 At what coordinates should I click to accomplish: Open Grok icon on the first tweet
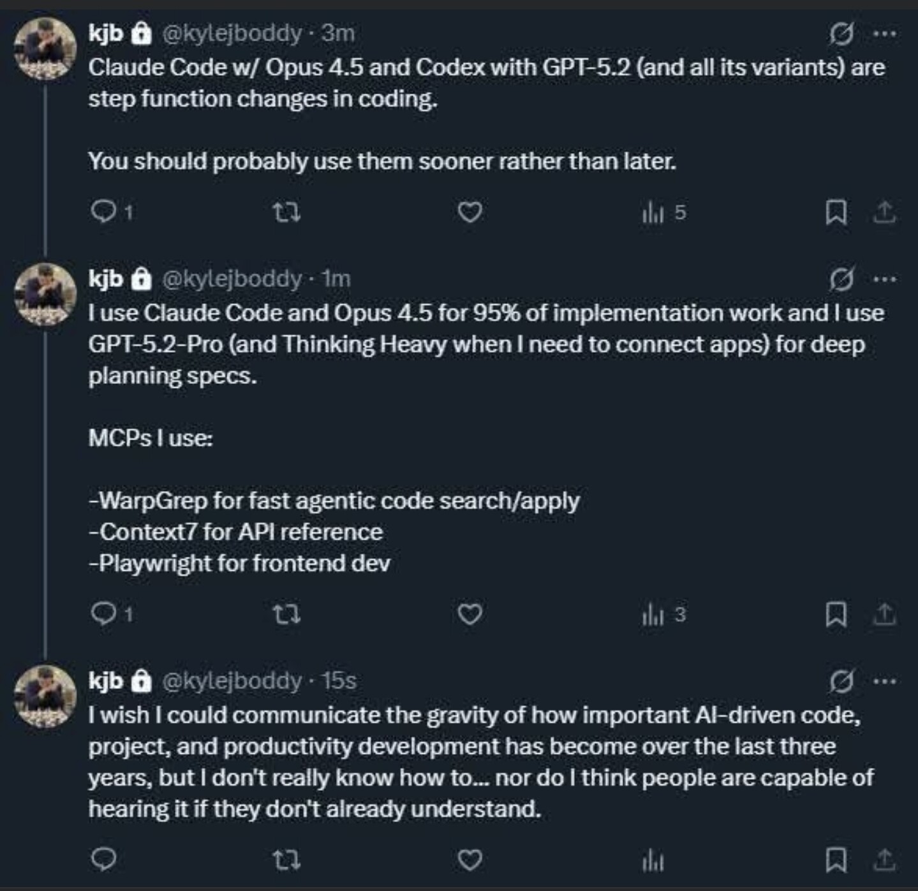(841, 33)
